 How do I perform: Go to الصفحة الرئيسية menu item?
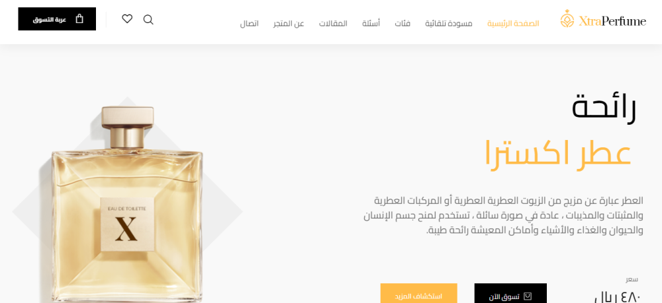(513, 24)
